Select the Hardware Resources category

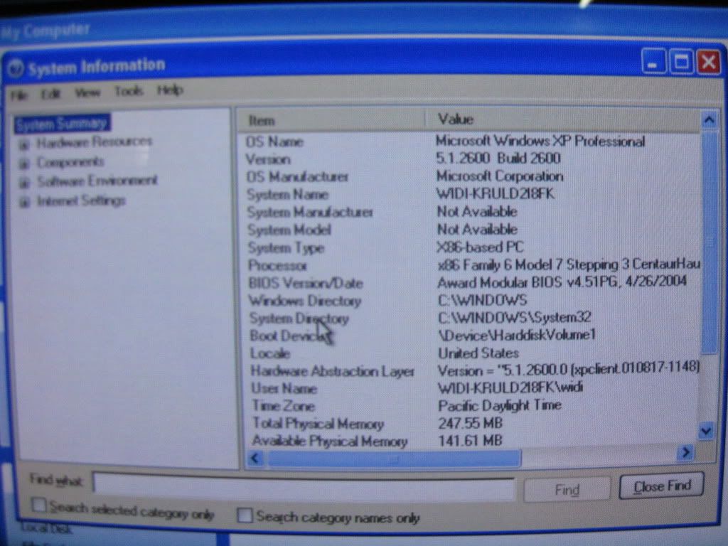coord(95,141)
